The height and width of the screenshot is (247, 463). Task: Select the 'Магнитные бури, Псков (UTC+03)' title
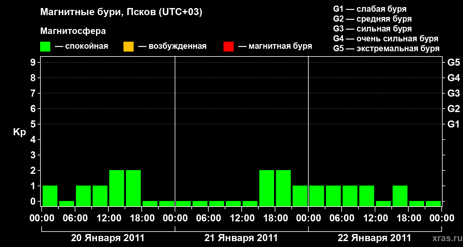[121, 12]
